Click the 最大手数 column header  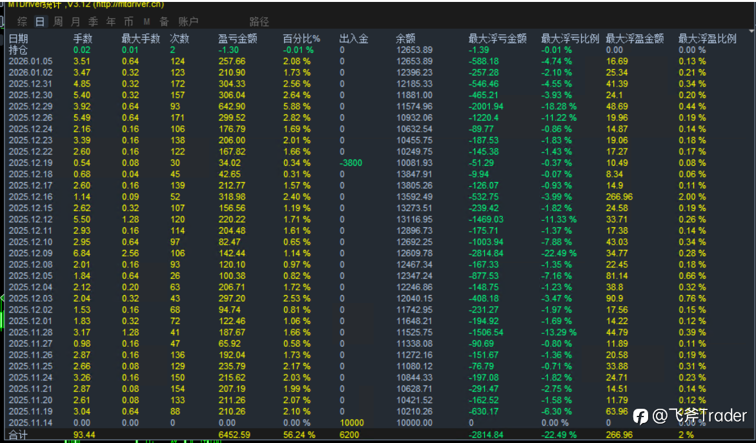pyautogui.click(x=141, y=39)
